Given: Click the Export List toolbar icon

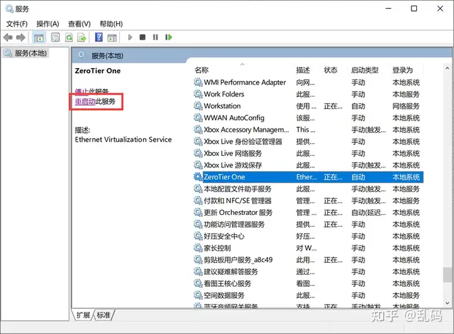Looking at the screenshot, I should coord(82,37).
